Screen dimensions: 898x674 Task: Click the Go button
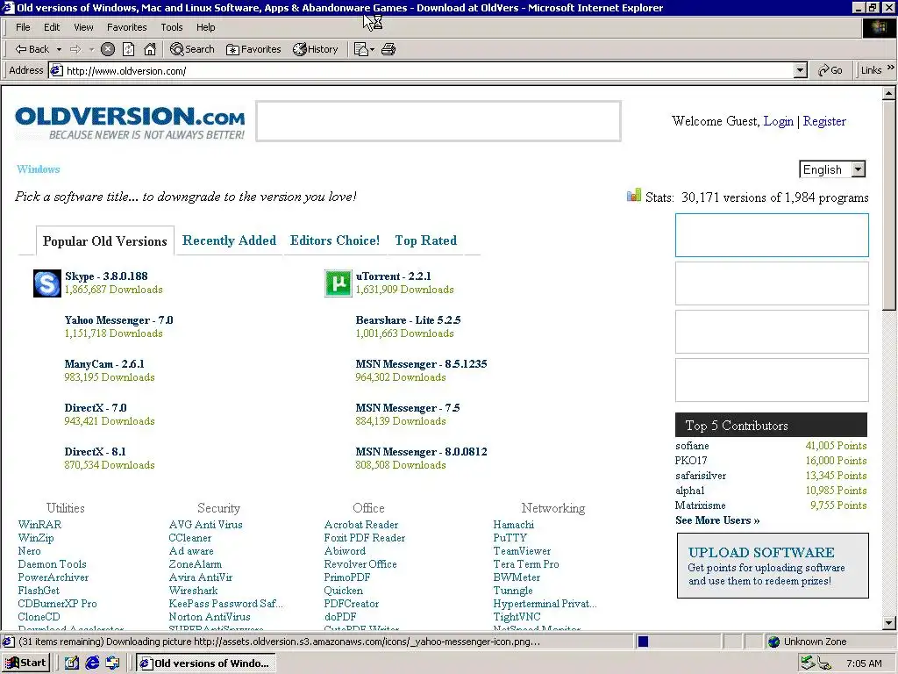pyautogui.click(x=830, y=70)
